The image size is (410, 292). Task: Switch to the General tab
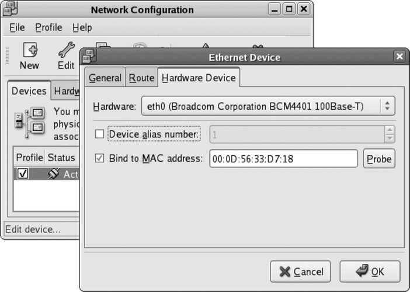[105, 78]
